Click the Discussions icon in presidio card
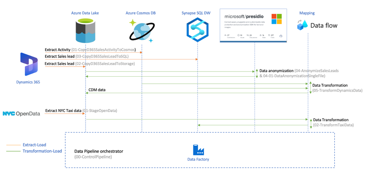The width and height of the screenshot is (365, 172). (x=248, y=35)
